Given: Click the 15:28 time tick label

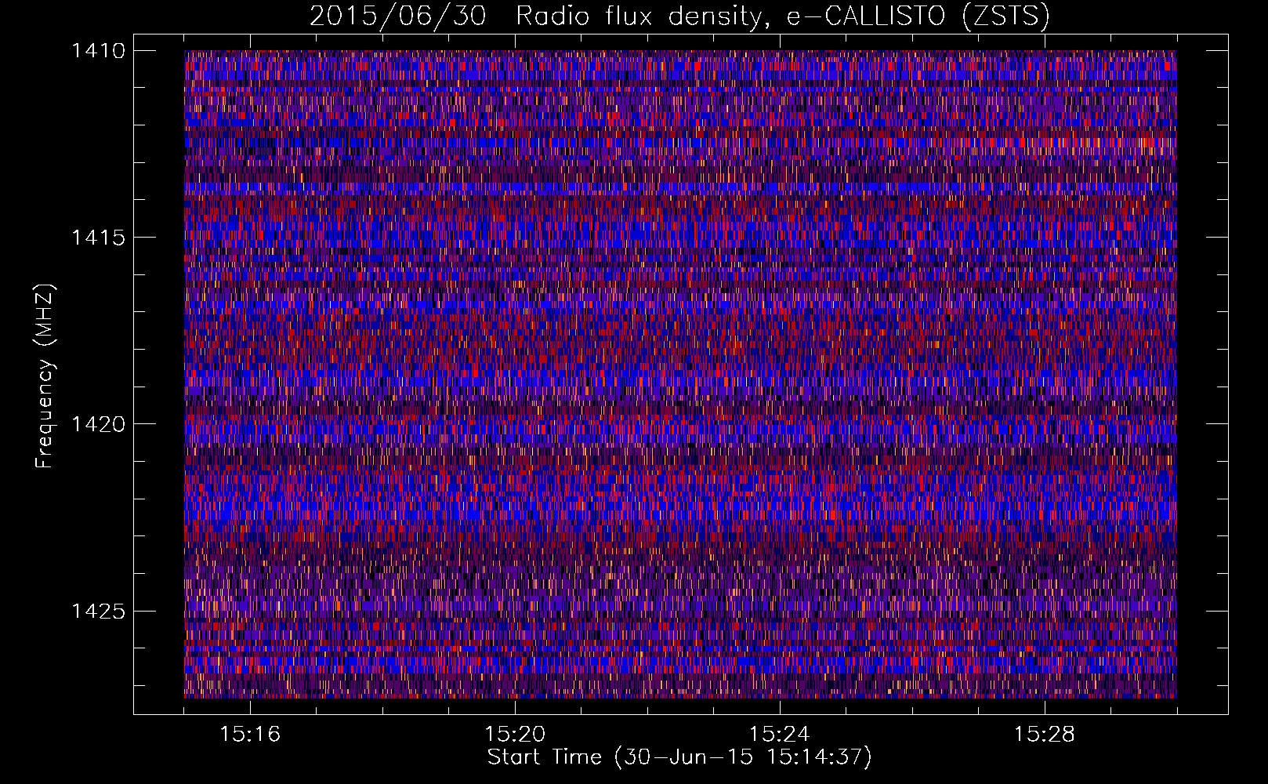Looking at the screenshot, I should coord(1045,735).
